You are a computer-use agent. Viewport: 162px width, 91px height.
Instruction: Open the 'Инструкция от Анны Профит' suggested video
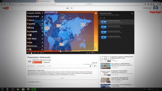coord(117,73)
